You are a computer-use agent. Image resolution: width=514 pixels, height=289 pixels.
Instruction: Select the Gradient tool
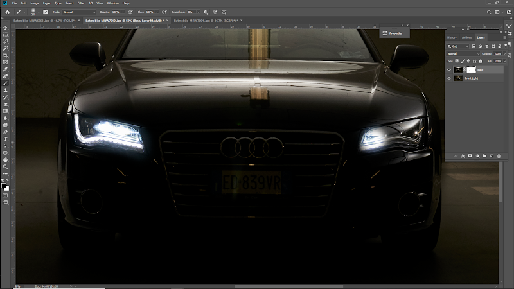click(x=5, y=111)
